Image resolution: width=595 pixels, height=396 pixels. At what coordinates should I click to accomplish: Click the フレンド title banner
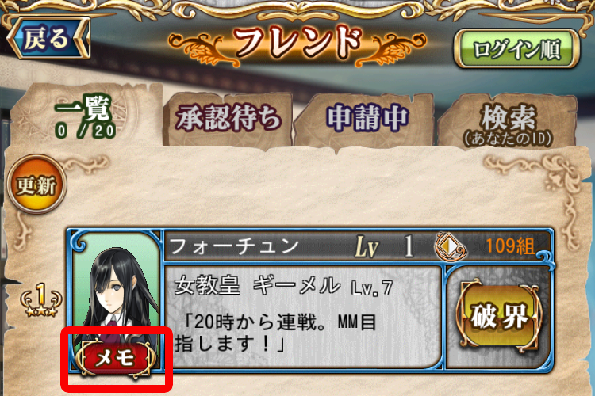pos(297,43)
